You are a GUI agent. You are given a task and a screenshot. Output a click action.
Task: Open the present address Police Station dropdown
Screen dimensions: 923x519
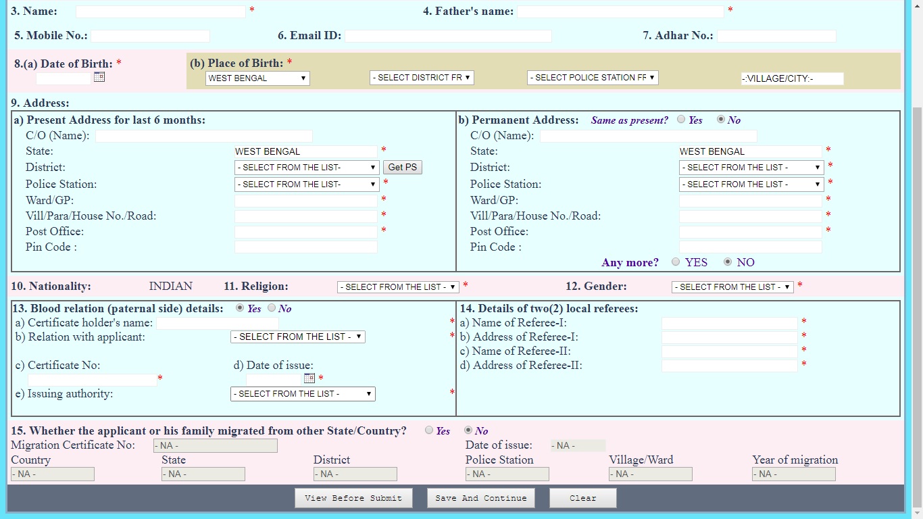(306, 184)
